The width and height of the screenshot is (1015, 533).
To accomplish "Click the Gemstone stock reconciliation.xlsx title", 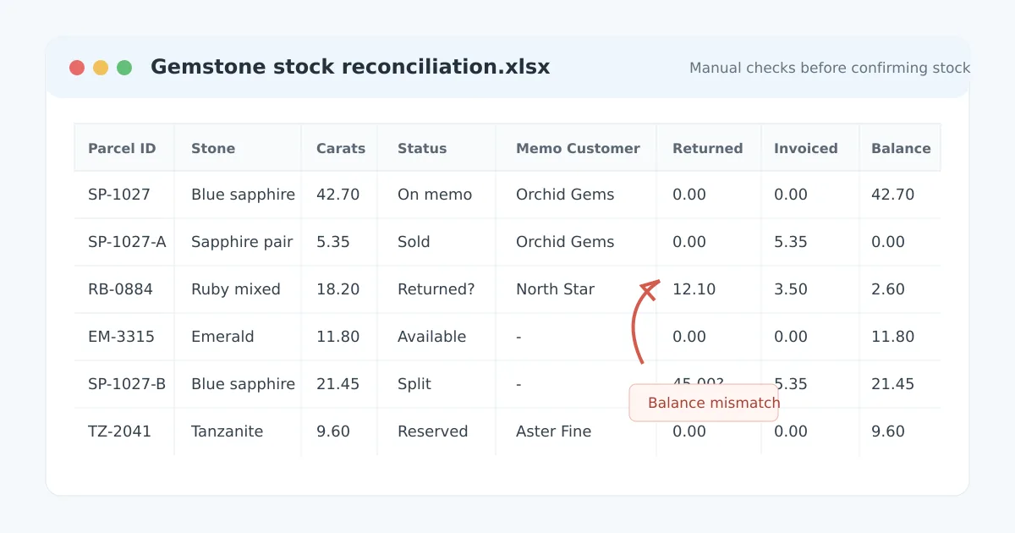I will point(350,67).
